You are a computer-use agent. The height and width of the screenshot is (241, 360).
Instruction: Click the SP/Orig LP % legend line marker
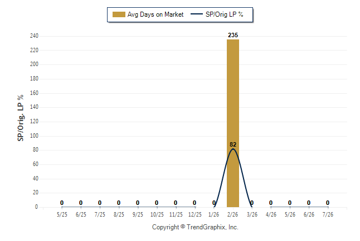point(197,14)
